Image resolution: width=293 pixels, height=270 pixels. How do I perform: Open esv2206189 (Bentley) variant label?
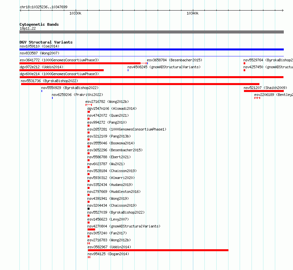point(273,95)
